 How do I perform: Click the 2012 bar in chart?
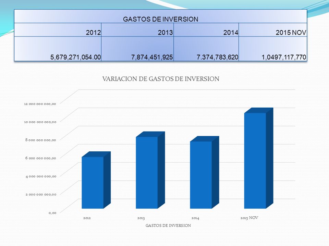96,180
